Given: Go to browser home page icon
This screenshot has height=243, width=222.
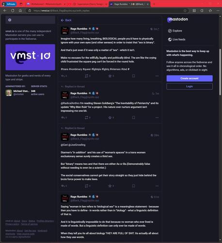Looking at the screenshot, I should tap(20, 11).
